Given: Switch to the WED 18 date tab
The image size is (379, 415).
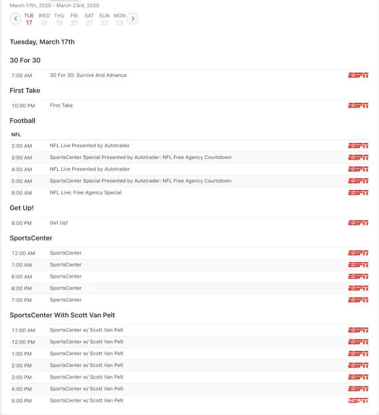Looking at the screenshot, I should pos(44,19).
